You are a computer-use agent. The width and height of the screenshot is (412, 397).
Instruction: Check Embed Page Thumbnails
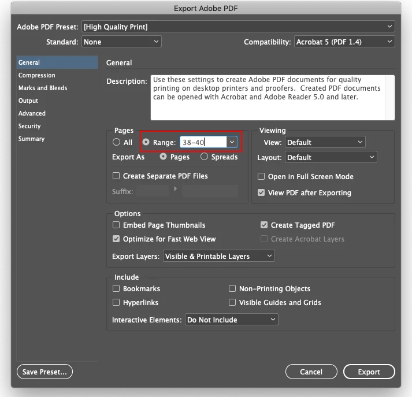pos(116,225)
